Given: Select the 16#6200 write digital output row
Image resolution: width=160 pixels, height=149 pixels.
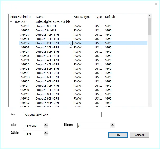Looking at the screenshot, I should pyautogui.click(x=78, y=22).
